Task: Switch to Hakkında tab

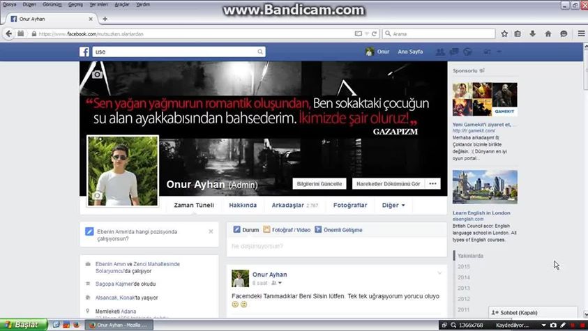Action: 243,205
